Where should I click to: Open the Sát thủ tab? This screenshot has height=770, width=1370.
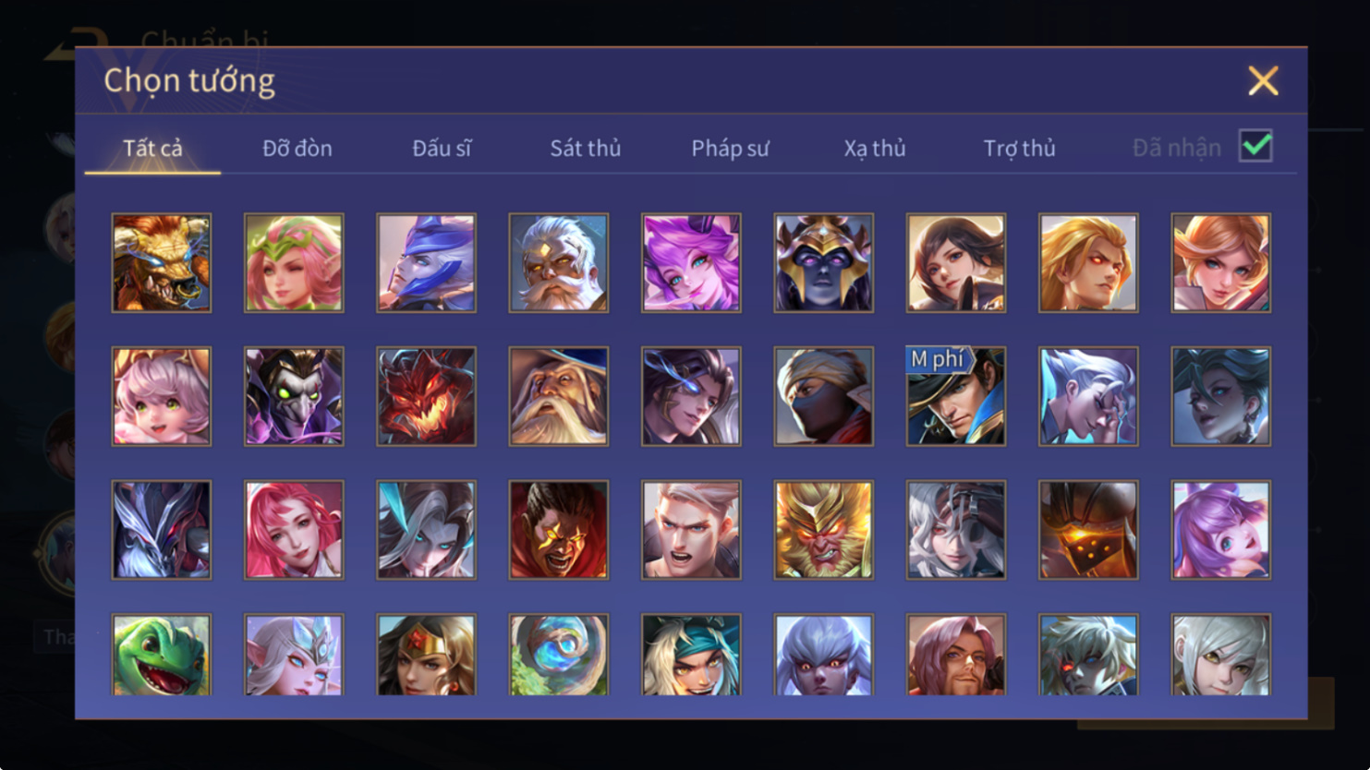point(586,148)
